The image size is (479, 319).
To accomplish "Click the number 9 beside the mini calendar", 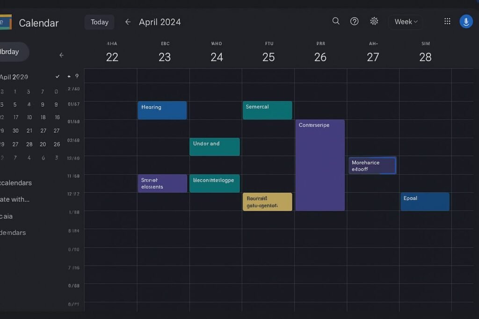I will coord(78,76).
